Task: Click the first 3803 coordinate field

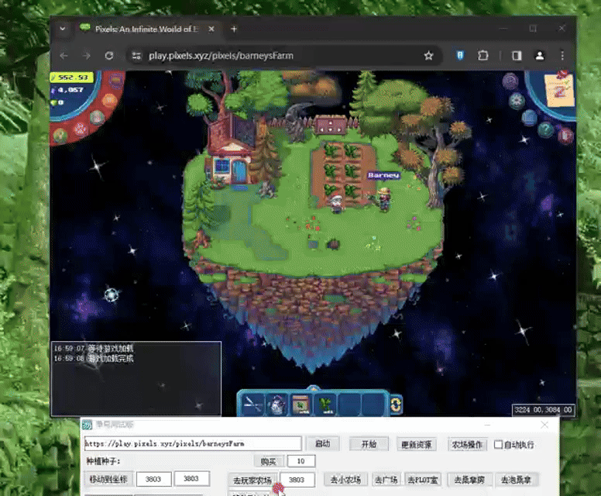Action: [153, 479]
